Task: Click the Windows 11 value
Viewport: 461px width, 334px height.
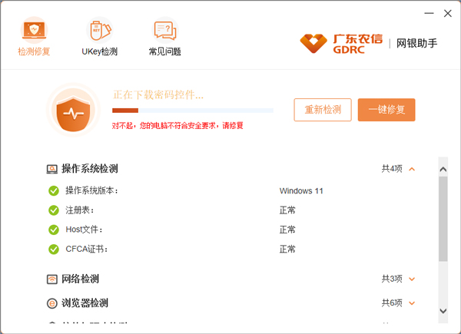Action: coord(301,191)
